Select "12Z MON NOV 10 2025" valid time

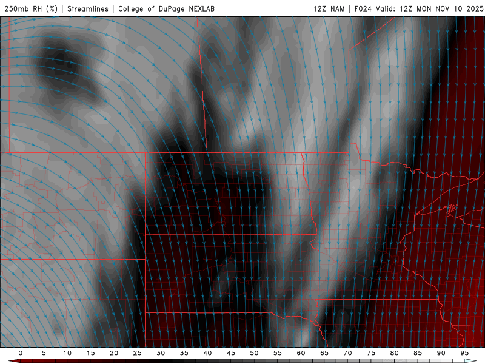[441, 8]
